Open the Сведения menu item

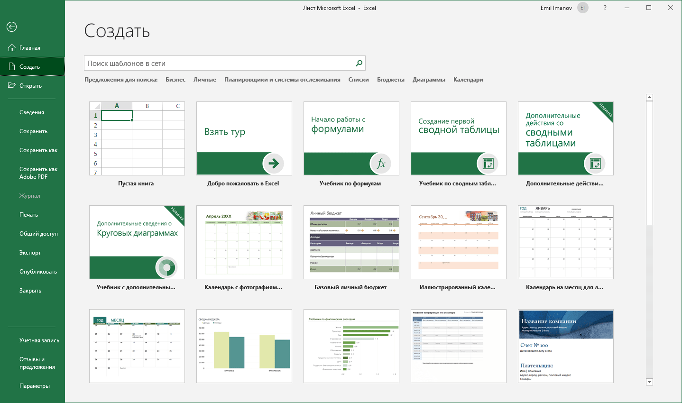point(32,112)
